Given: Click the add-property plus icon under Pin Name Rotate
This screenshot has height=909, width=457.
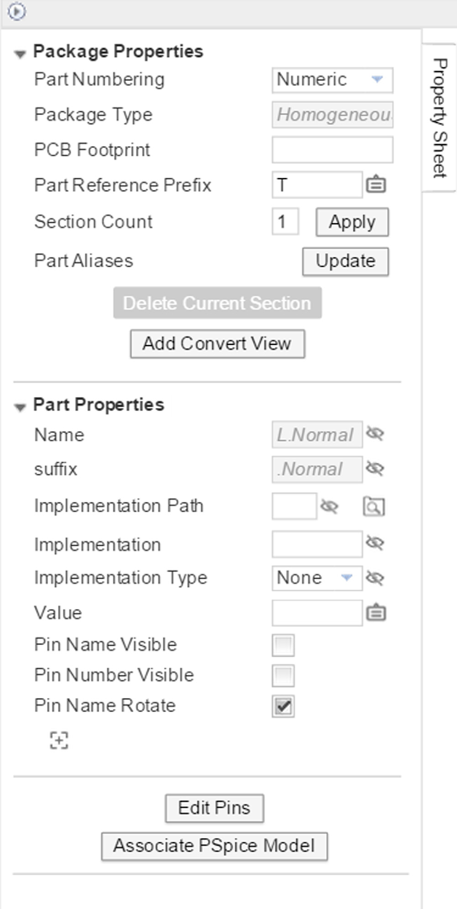Looking at the screenshot, I should coord(59,740).
